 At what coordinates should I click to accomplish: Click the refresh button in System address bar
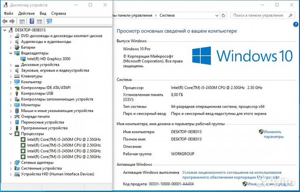click(223, 15)
